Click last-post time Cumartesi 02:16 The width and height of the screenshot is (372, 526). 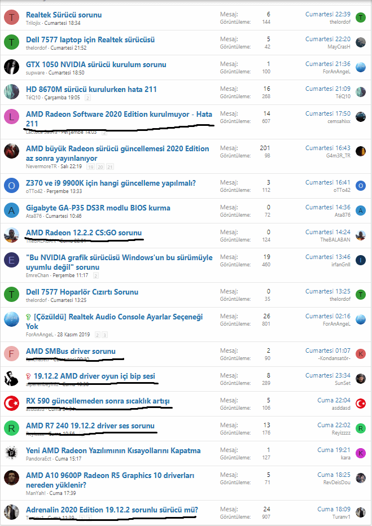click(328, 316)
